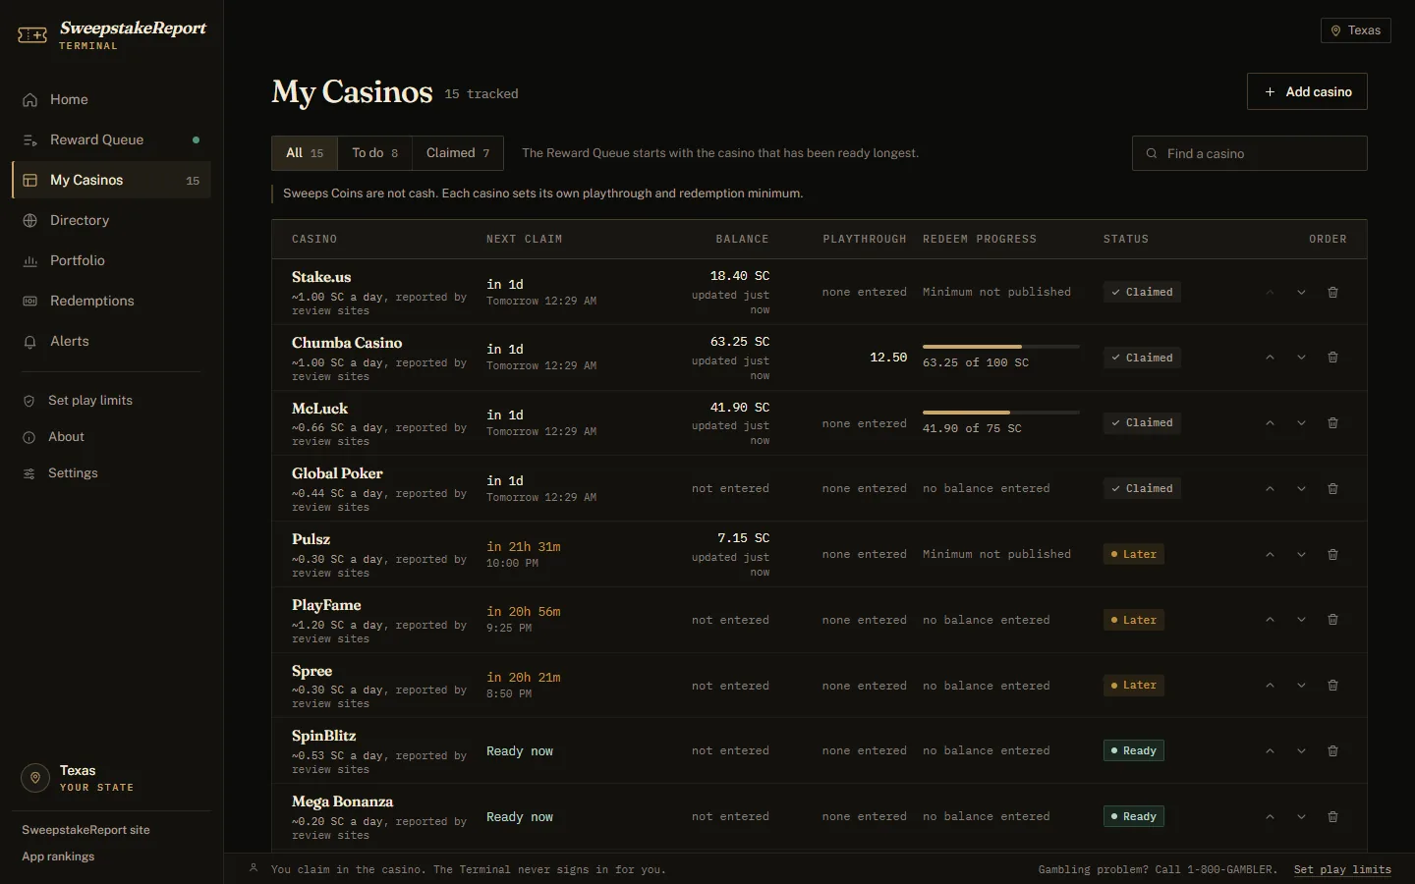Screen dimensions: 1415x884
Task: Open the Portfolio section
Action: pos(111,260)
